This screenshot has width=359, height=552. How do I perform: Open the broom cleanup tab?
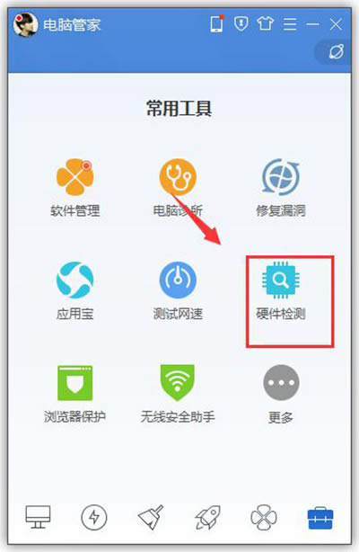(x=151, y=517)
